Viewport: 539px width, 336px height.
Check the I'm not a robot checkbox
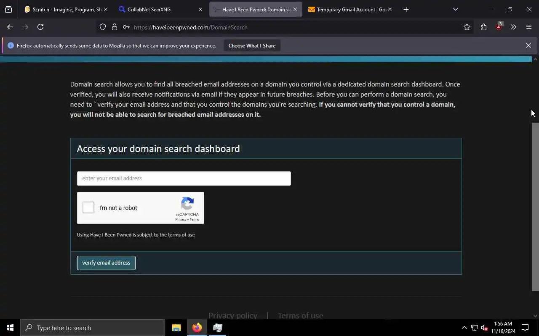click(x=88, y=207)
